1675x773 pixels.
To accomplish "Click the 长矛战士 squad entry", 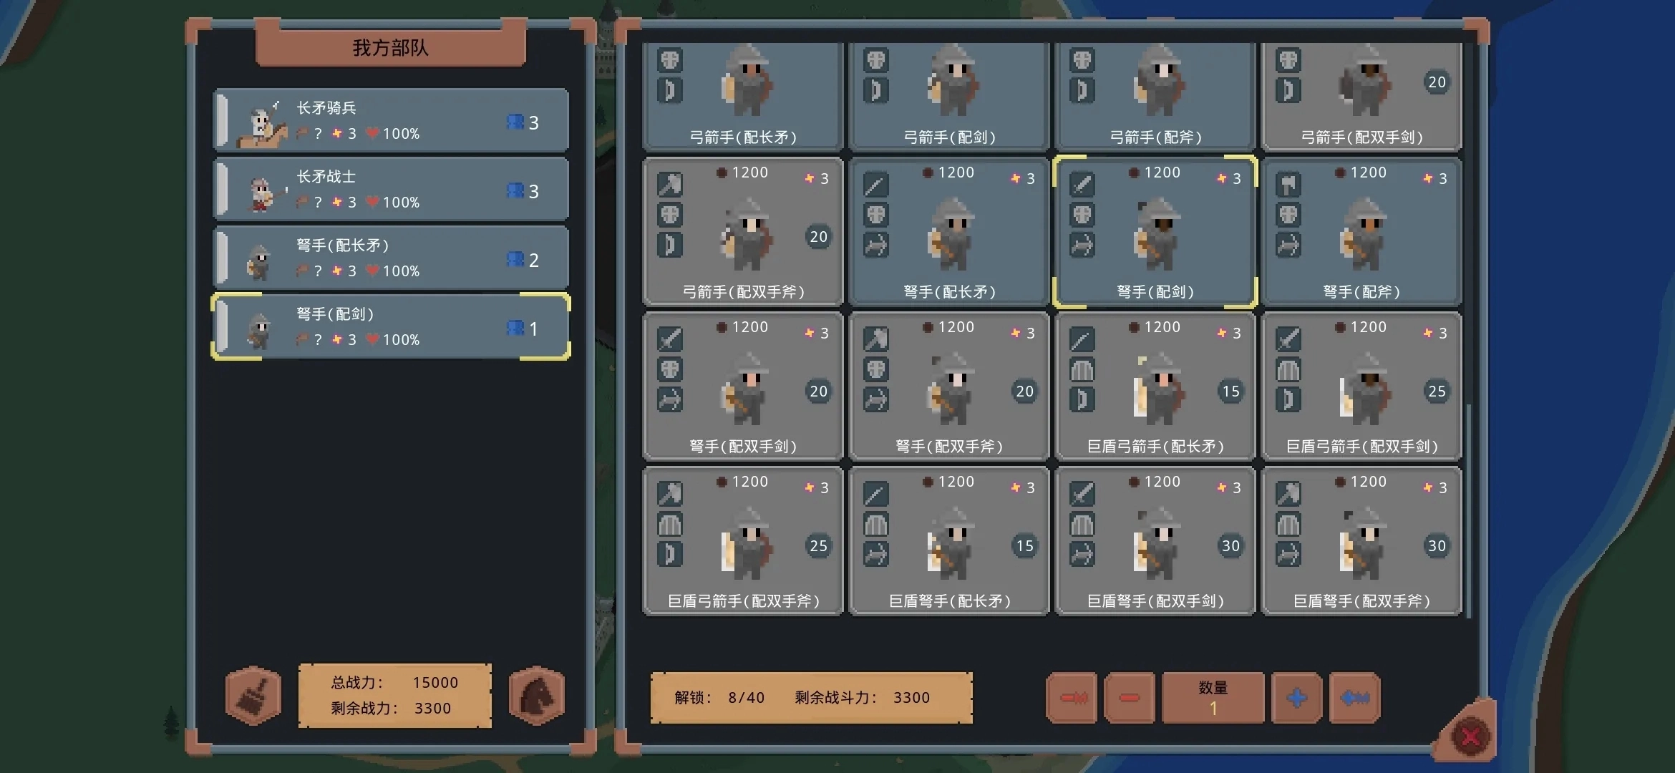I will pos(391,189).
